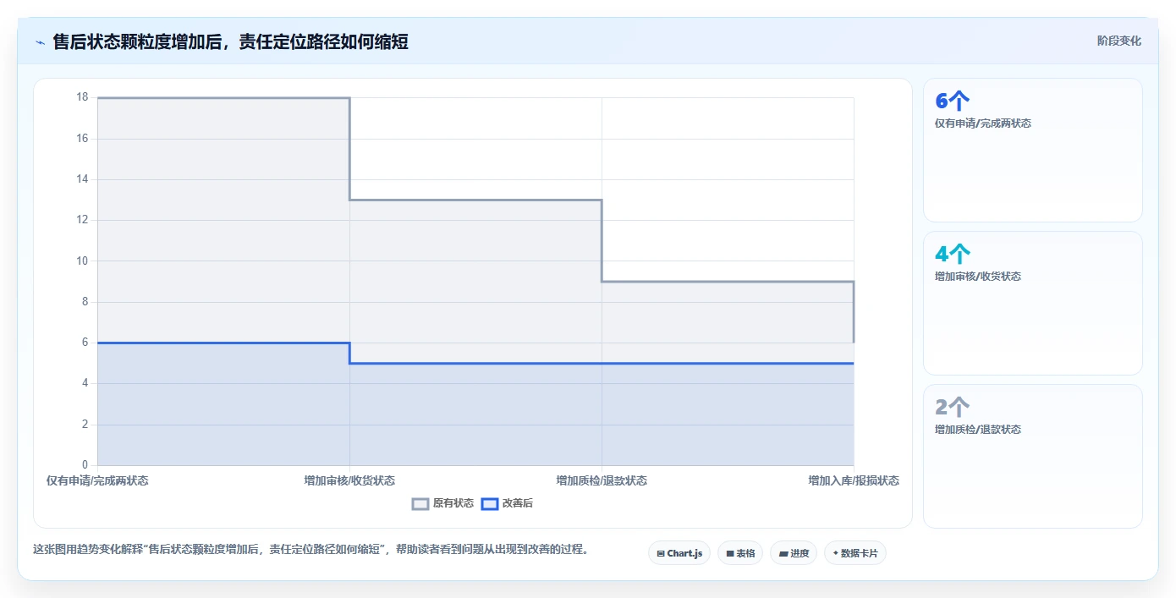The image size is (1176, 598).
Task: Click the card caption 增加审核/收货状态
Action: [978, 277]
